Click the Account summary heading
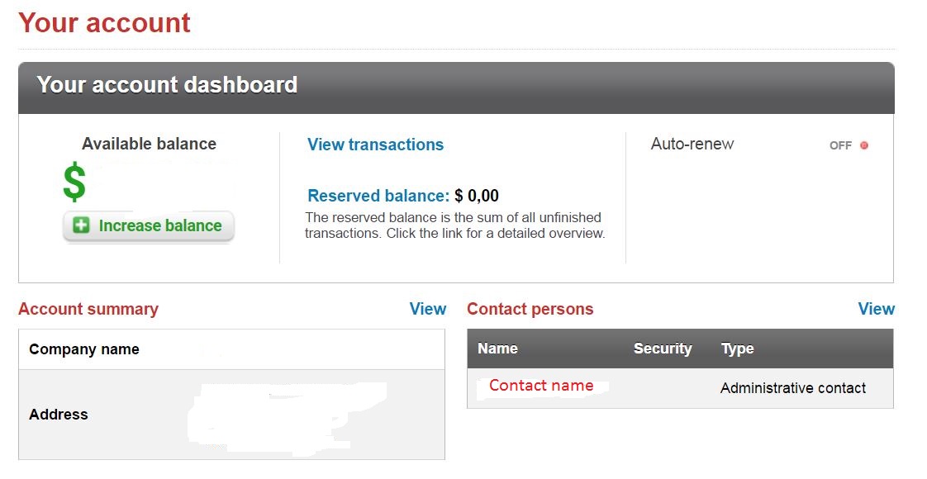Screen dimensions: 927x479 click(x=88, y=309)
